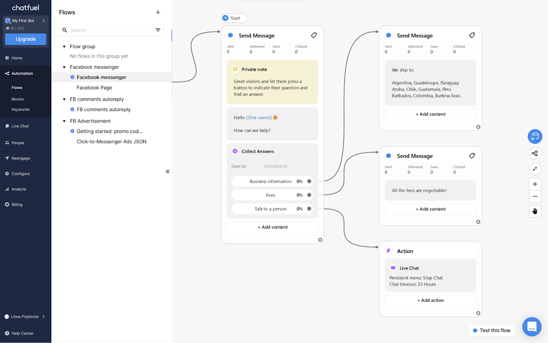Click the Test this flow button
This screenshot has height=343, width=548.
[x=492, y=330]
